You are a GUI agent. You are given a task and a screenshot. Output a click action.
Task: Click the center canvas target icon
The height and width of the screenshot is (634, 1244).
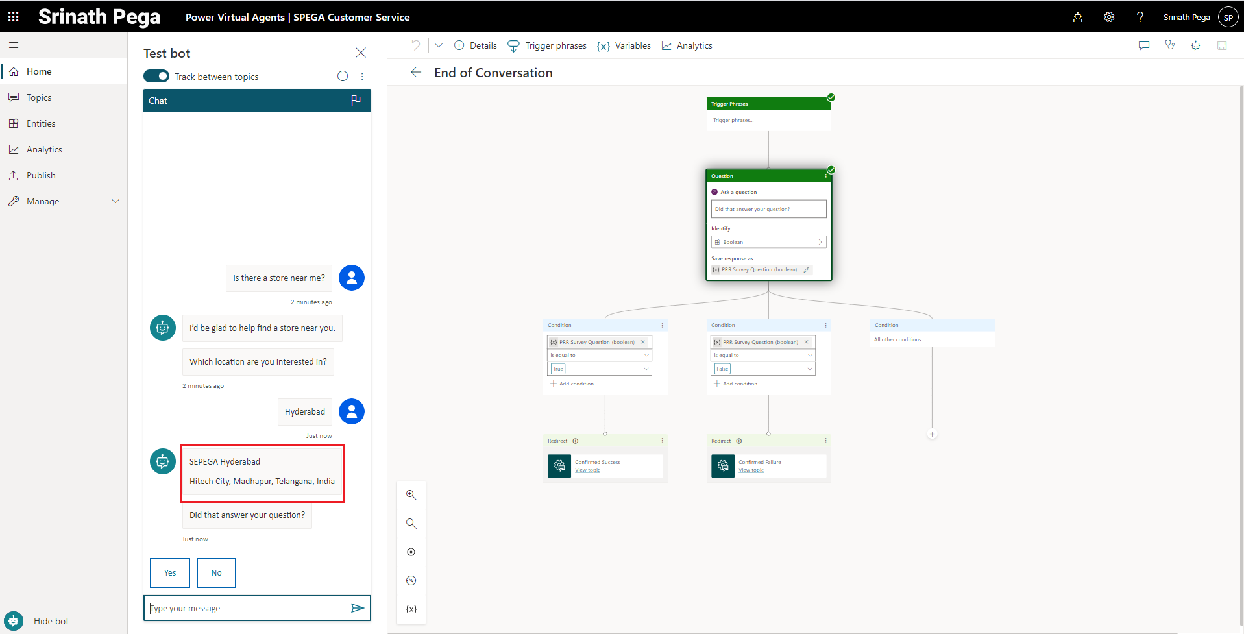411,552
